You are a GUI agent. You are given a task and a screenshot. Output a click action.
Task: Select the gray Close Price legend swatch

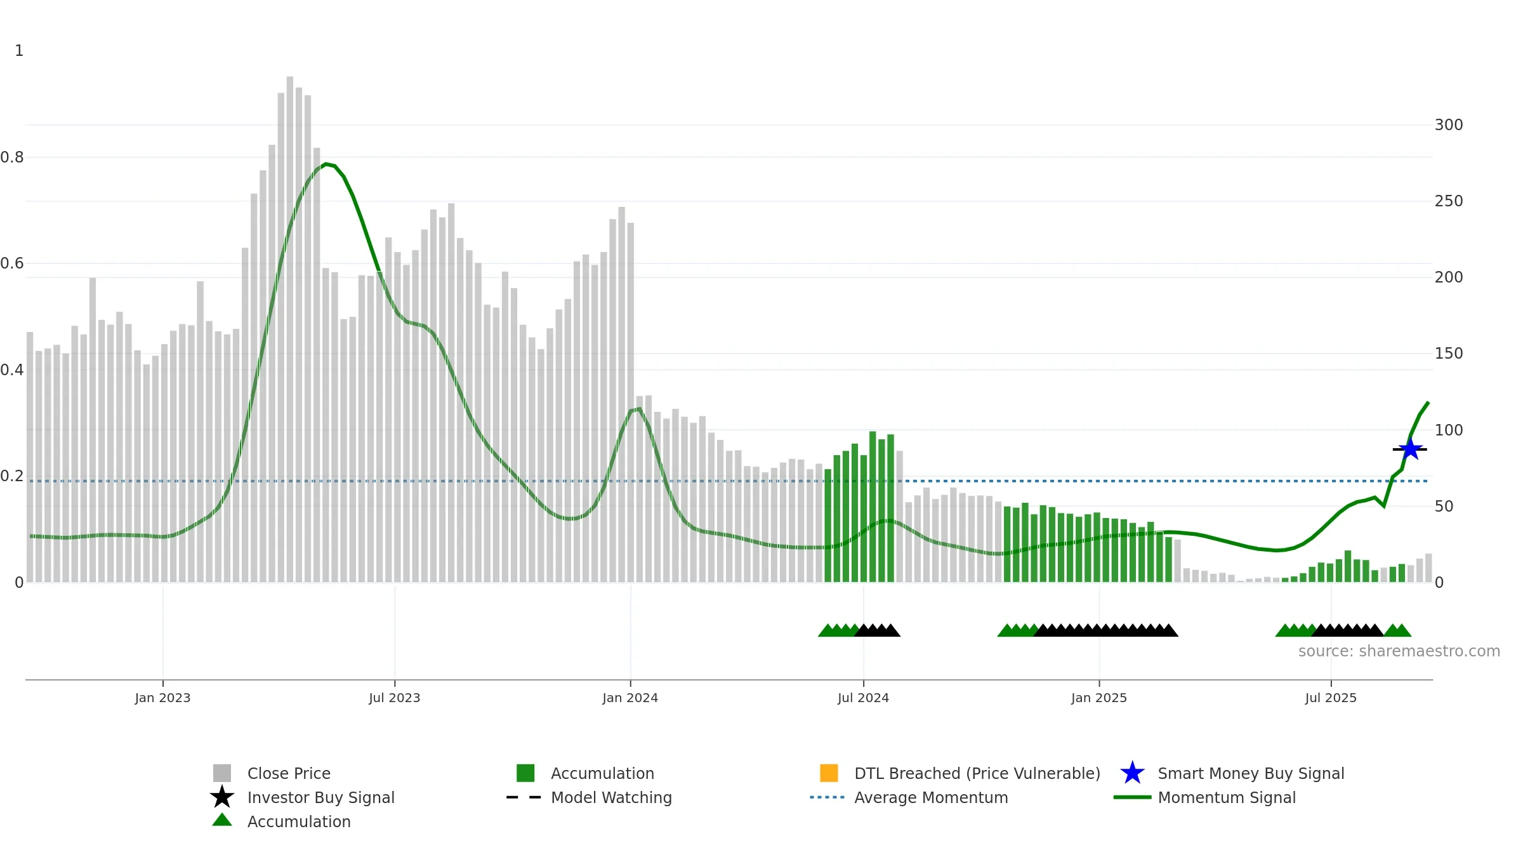[x=222, y=773]
